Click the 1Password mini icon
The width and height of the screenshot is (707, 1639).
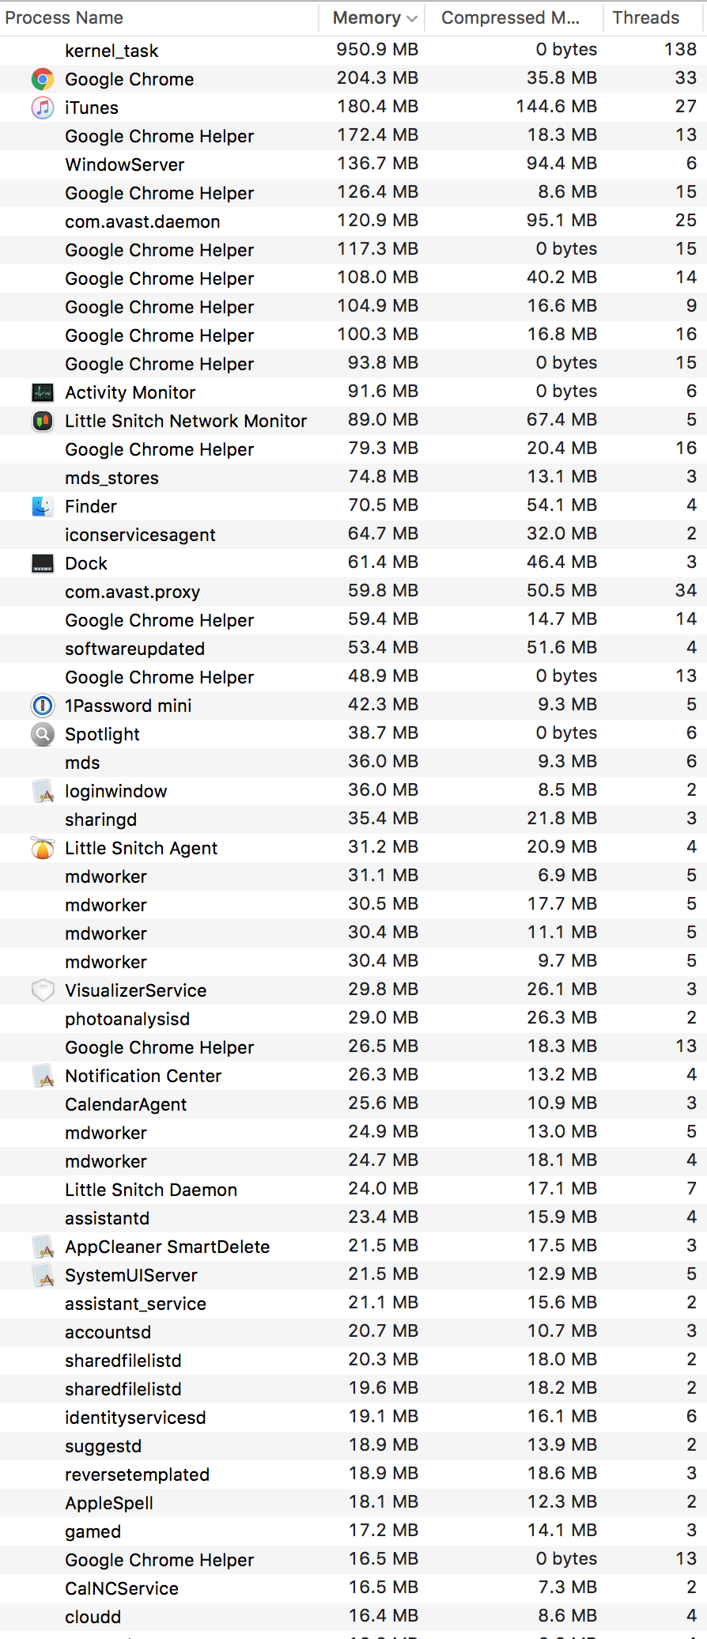tap(43, 706)
